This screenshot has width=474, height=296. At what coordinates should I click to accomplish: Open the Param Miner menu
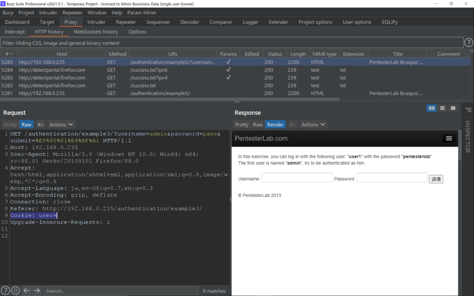[x=142, y=13]
